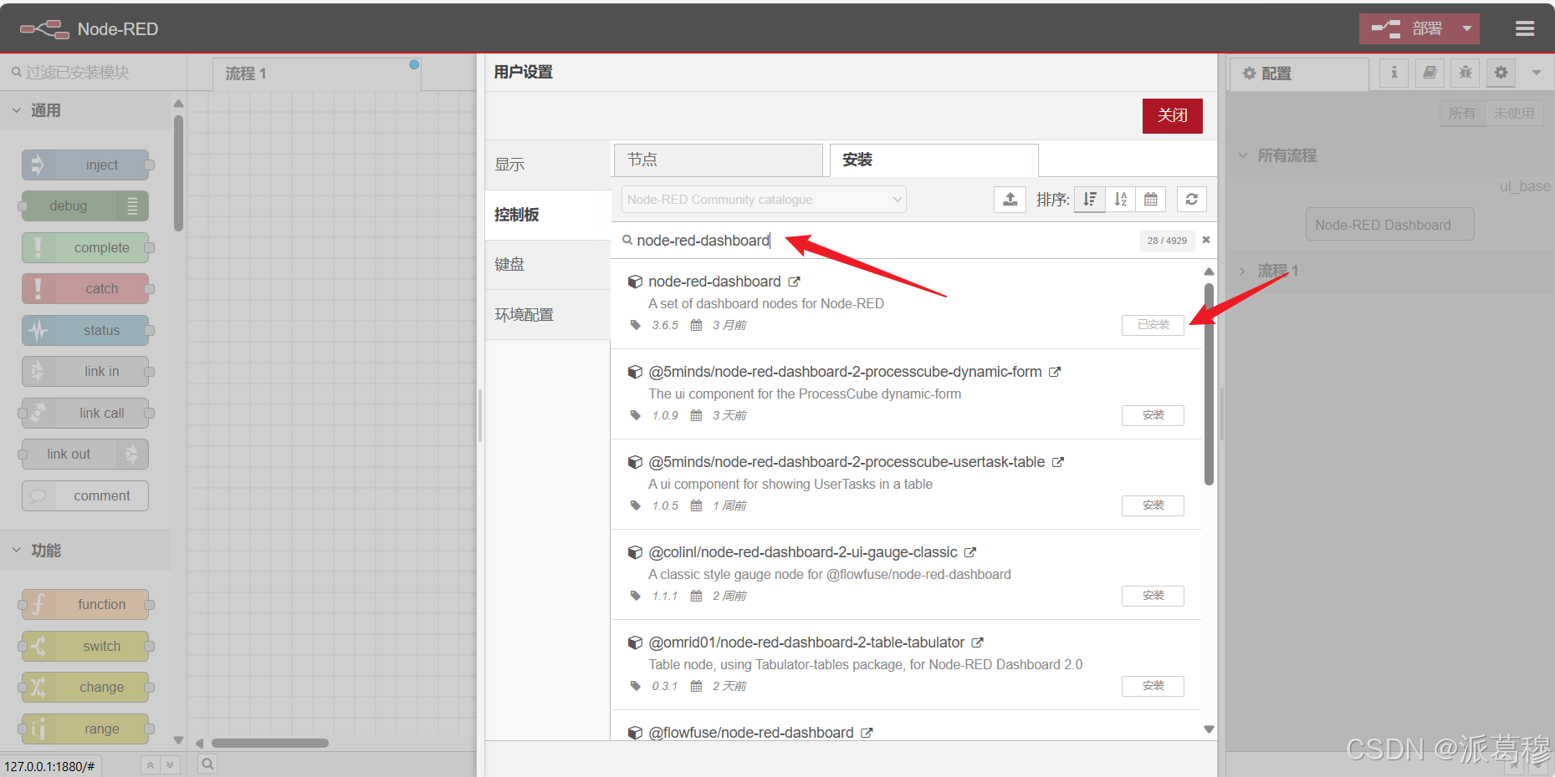
Task: Close the user settings with 关闭
Action: [1172, 115]
